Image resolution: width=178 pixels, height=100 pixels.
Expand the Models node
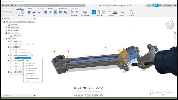pyautogui.click(x=6, y=30)
